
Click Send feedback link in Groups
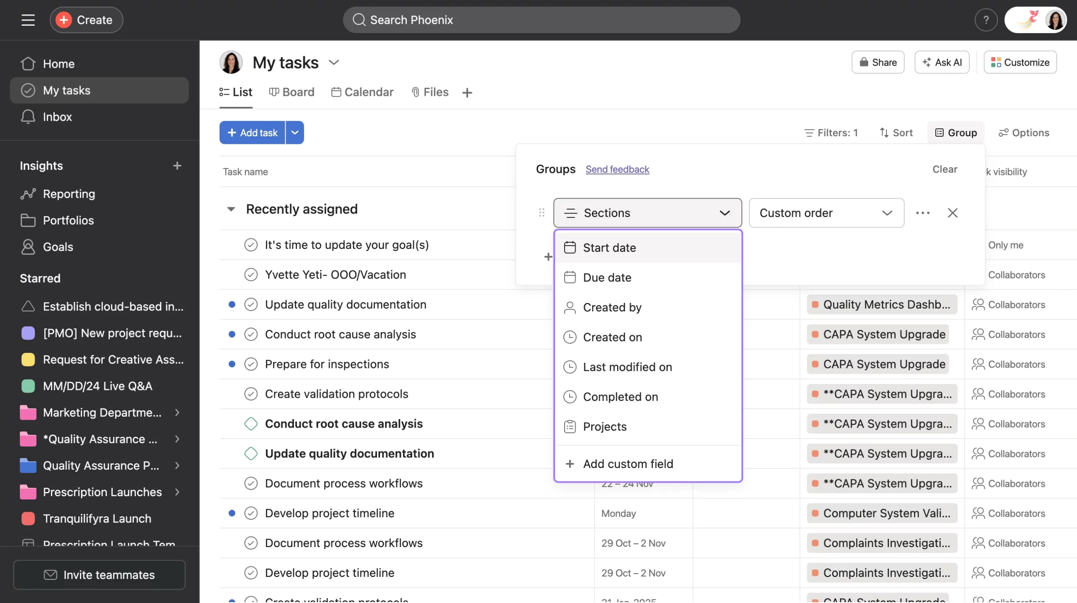click(618, 169)
